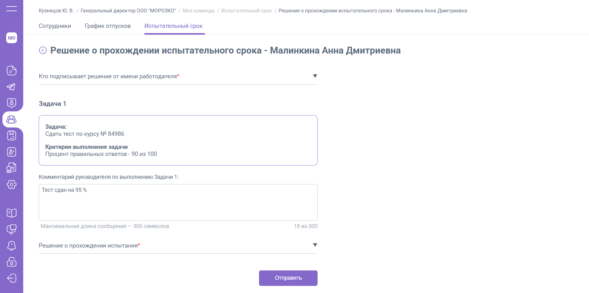Open the team (people) sidebar icon
The image size is (589, 293).
point(11,119)
